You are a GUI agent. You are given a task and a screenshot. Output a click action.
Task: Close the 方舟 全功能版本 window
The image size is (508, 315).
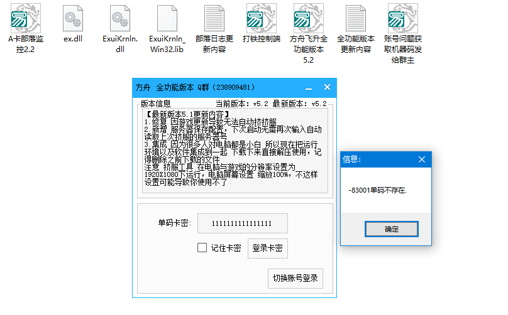click(x=327, y=87)
